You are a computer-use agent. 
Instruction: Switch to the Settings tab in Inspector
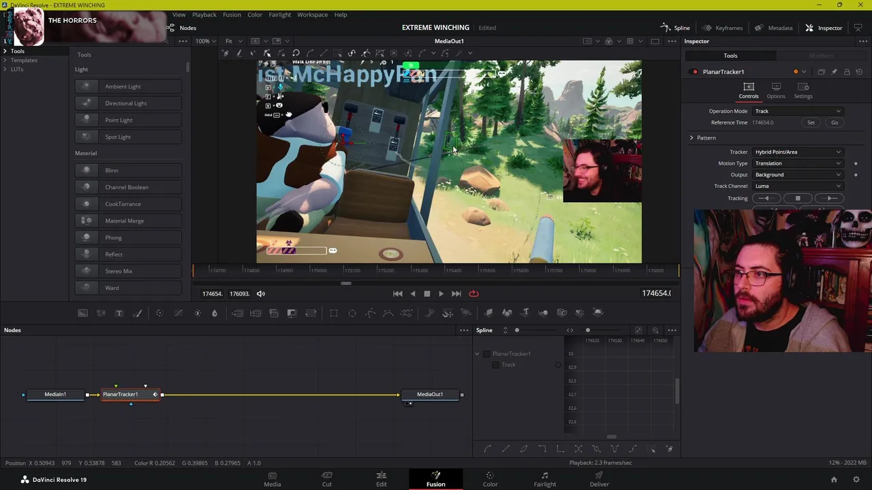point(803,91)
